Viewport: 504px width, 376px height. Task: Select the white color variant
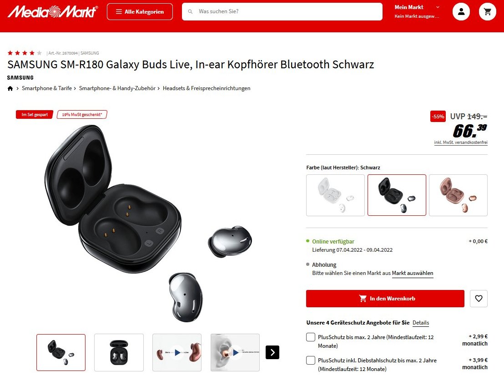pos(335,195)
